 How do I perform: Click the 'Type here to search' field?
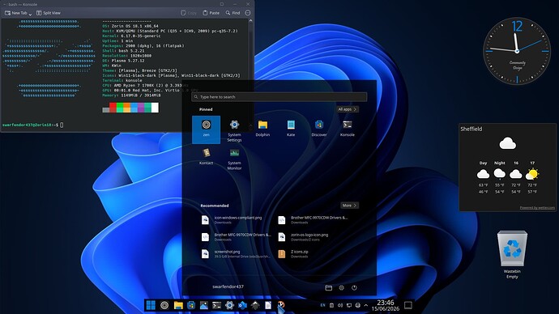[279, 97]
